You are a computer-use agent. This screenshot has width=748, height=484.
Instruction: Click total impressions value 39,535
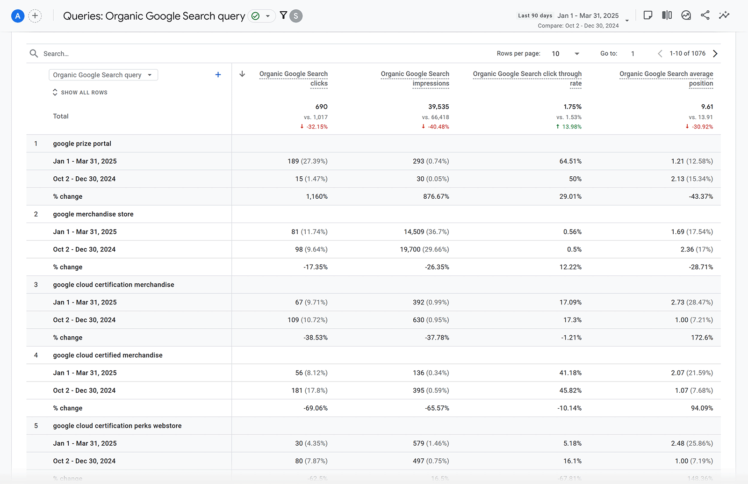[x=439, y=107]
